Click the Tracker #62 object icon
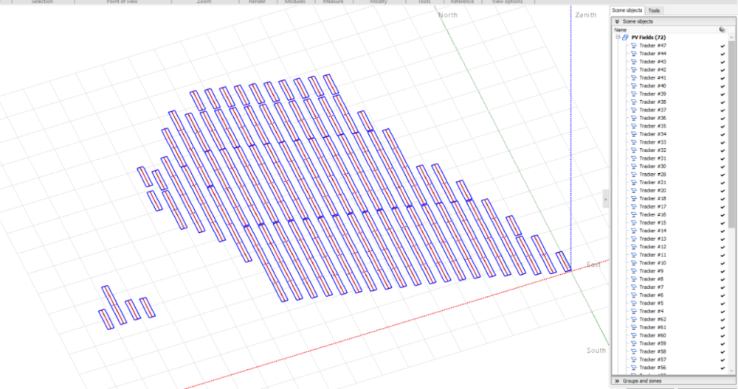Viewport: 738px width, 389px height. 633,319
